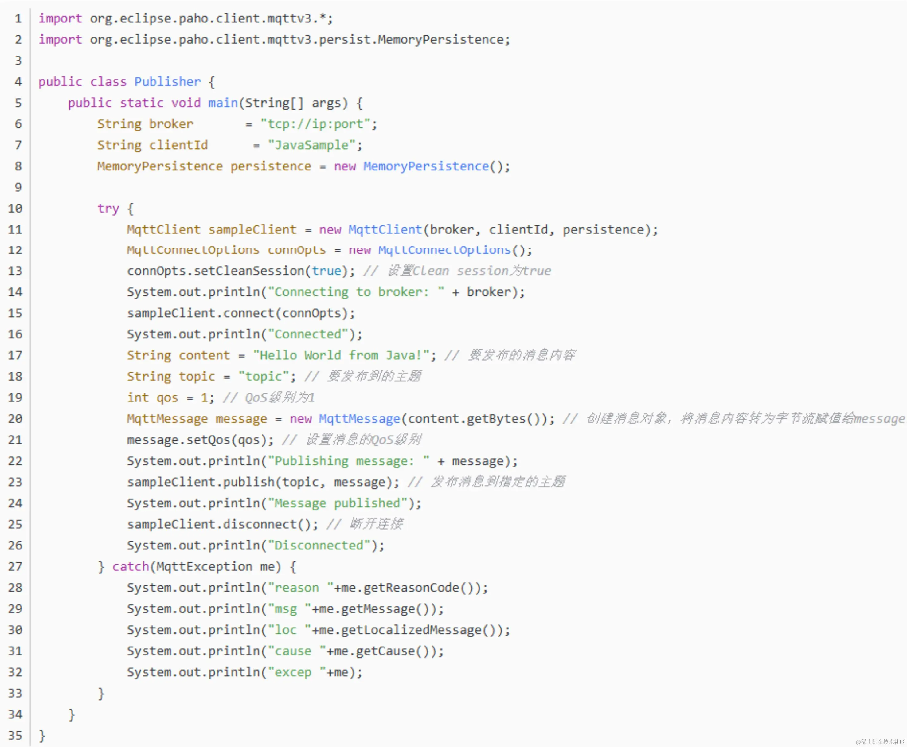Click line number 35 in gutter
Image resolution: width=907 pixels, height=747 pixels.
pos(15,735)
